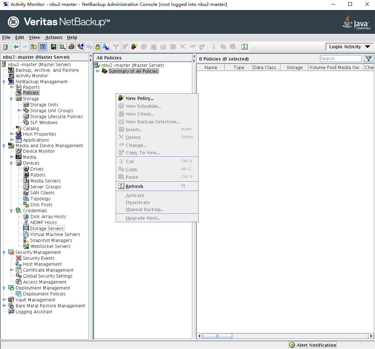Click the Refresh icon in the toolbar

tap(244, 47)
